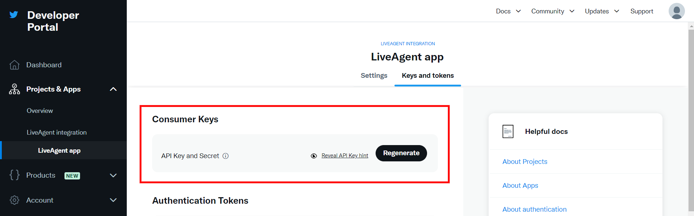Image resolution: width=694 pixels, height=216 pixels.
Task: Click the Projects & Apps icon
Action: [14, 89]
